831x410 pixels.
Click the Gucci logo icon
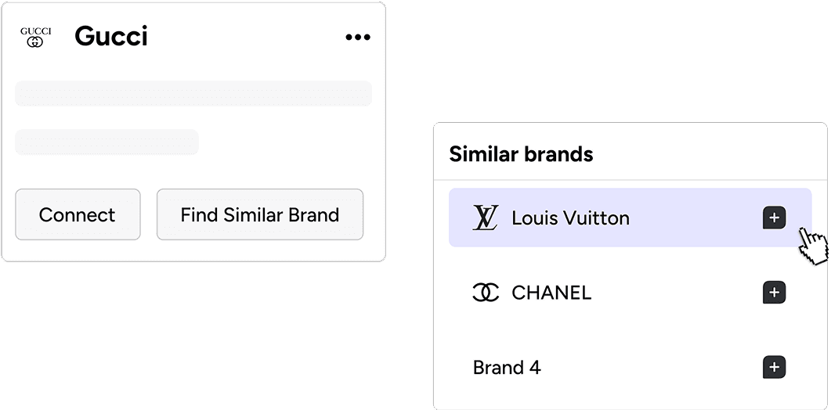coord(35,37)
